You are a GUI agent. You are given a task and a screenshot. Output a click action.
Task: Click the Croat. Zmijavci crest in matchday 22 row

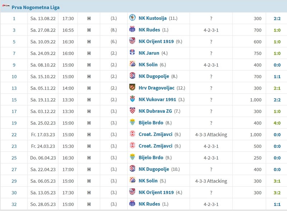pyautogui.click(x=132, y=134)
